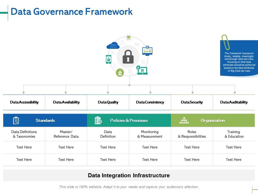Click the desktop monitor dashboard icon

pyautogui.click(x=147, y=51)
